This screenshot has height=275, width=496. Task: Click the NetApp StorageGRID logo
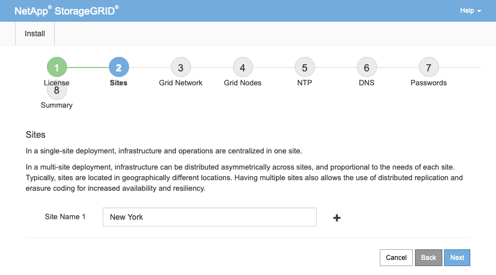tap(66, 11)
